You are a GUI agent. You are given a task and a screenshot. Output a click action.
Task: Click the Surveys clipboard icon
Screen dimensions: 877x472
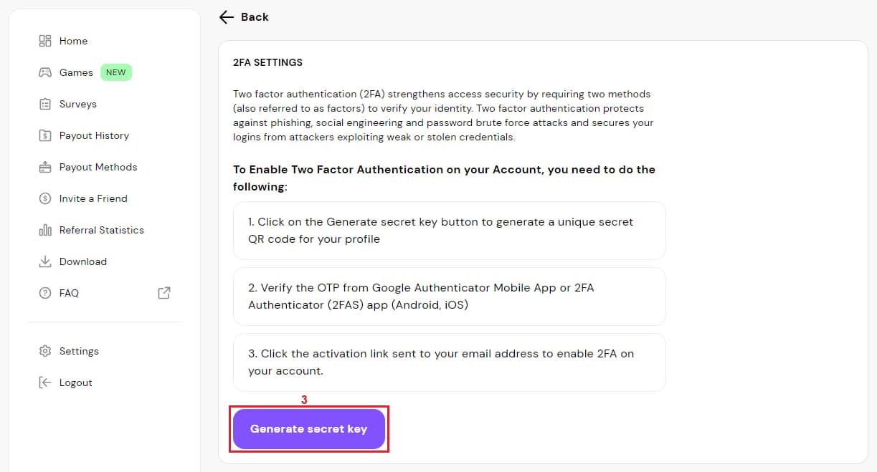point(45,104)
